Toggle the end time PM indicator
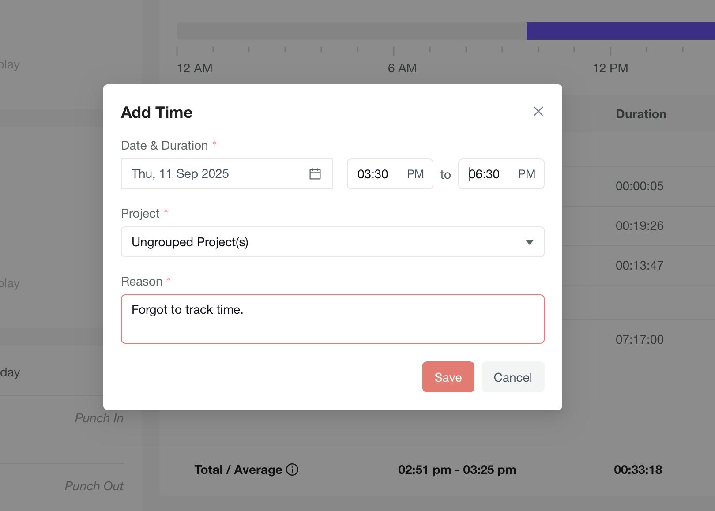 (526, 174)
